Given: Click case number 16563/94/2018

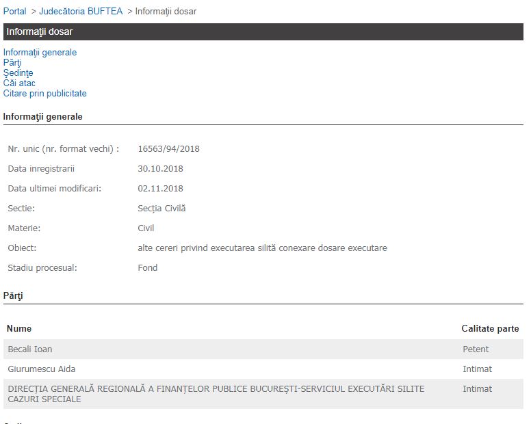Looking at the screenshot, I should click(168, 149).
